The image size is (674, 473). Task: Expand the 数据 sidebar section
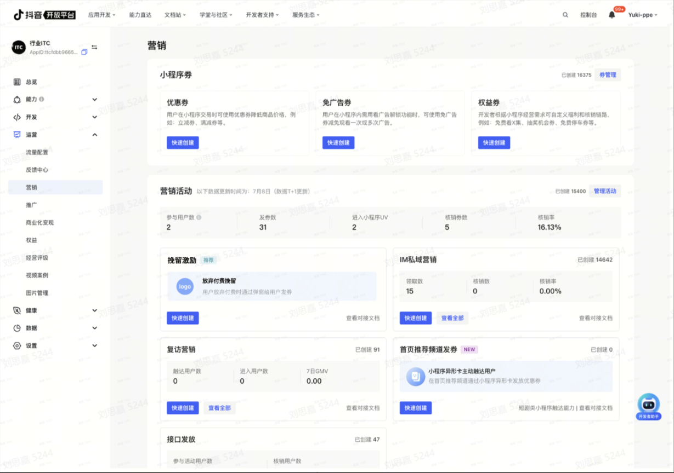tap(94, 328)
